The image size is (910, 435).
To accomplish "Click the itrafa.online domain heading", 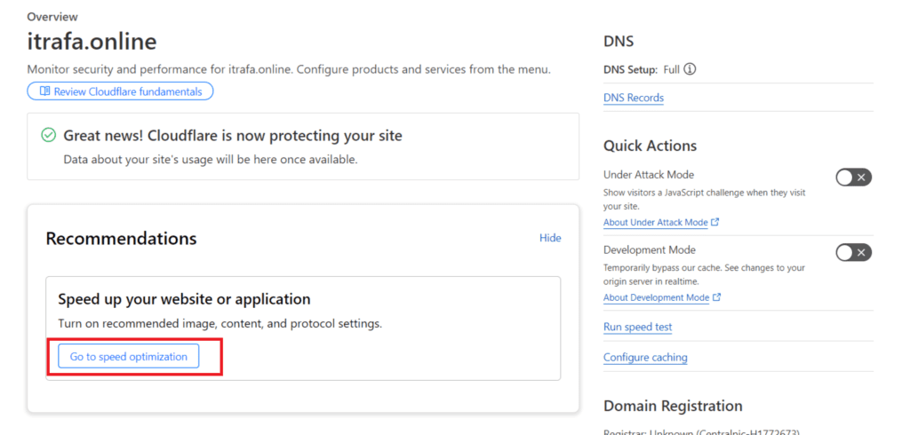I will point(92,42).
